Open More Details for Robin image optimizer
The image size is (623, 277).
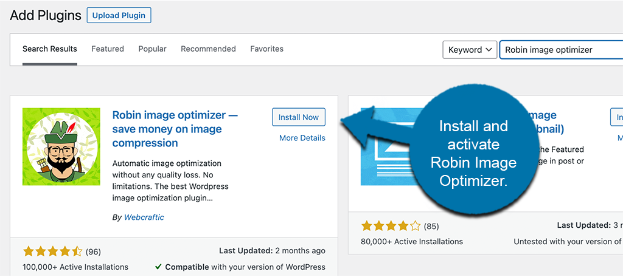[x=302, y=138]
